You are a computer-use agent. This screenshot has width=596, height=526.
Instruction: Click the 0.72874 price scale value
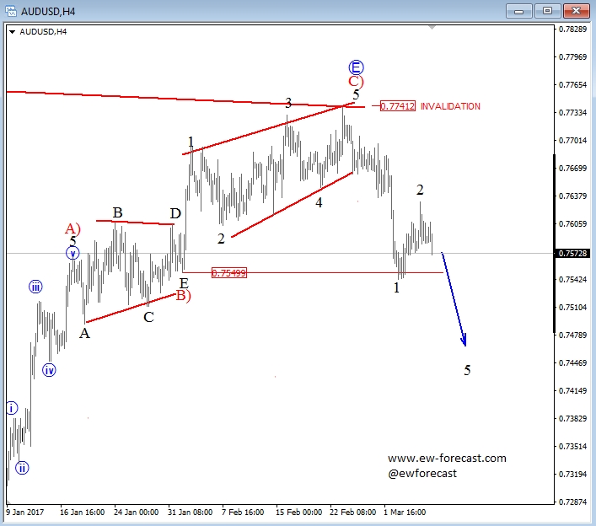[572, 502]
